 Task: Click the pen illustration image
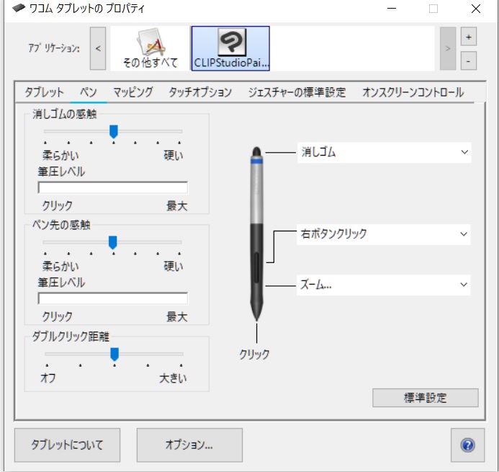(x=257, y=234)
